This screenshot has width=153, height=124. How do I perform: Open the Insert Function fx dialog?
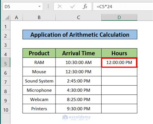point(85,7)
